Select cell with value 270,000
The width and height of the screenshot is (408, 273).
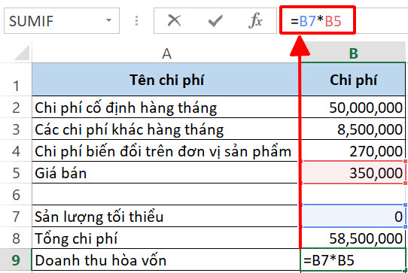click(353, 150)
